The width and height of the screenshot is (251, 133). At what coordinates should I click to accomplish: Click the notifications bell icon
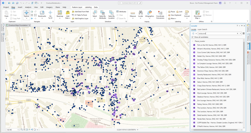(x=225, y=3)
